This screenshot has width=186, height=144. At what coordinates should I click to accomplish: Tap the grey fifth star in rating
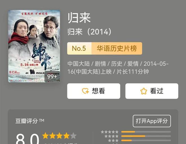pyautogui.click(x=74, y=136)
